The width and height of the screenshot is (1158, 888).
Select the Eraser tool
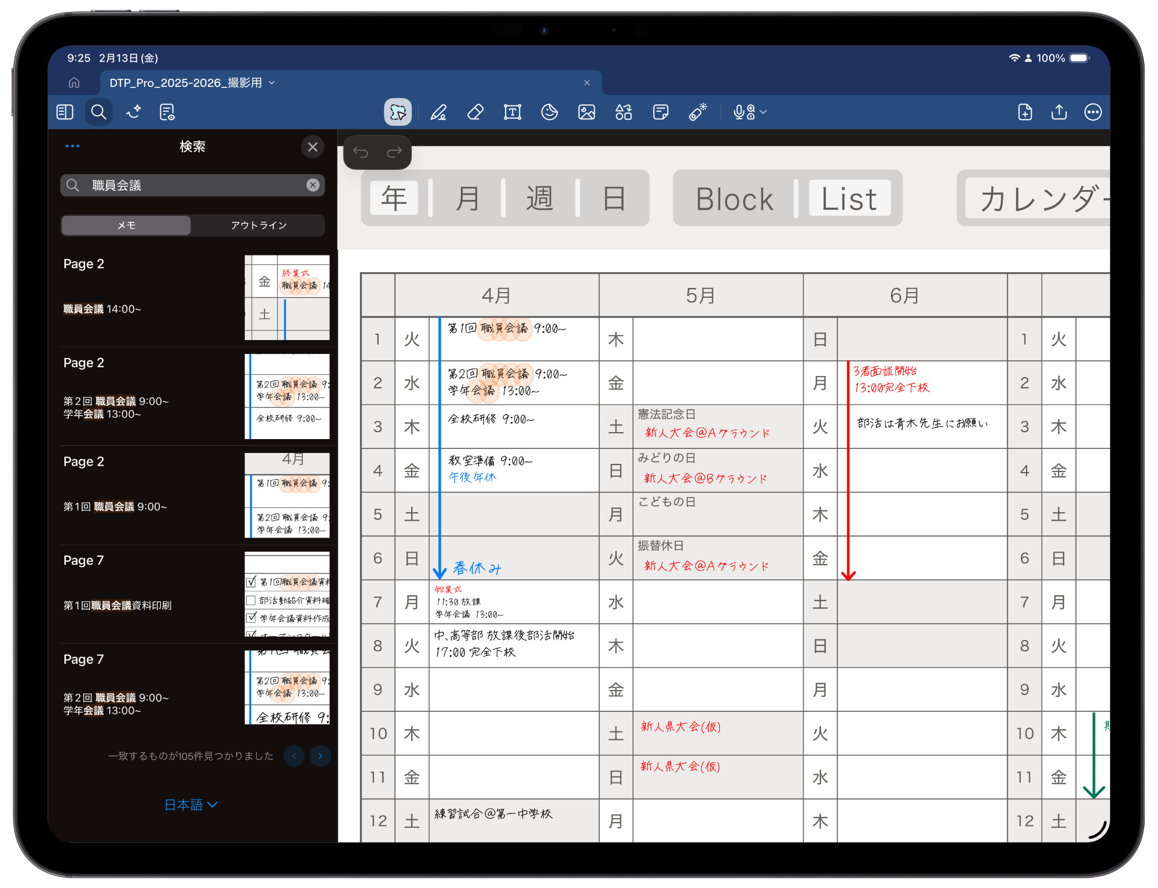click(x=475, y=112)
